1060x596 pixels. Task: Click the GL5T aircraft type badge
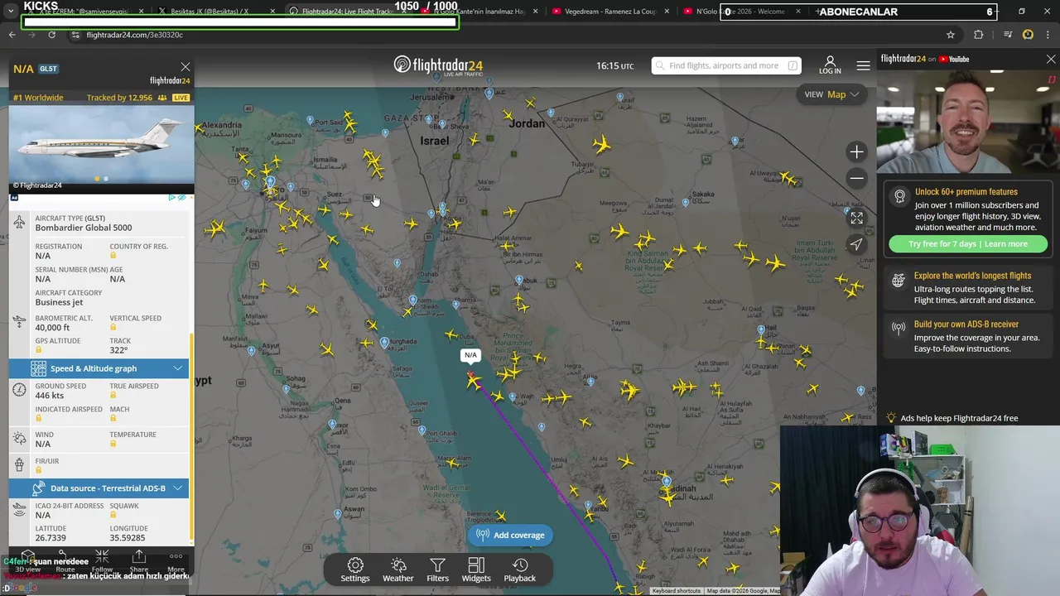tap(49, 69)
